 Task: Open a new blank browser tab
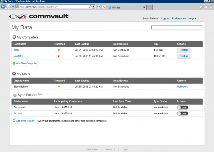pyautogui.click(x=149, y=7)
